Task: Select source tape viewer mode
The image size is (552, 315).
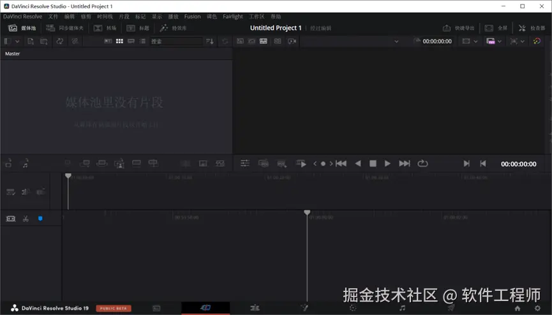Action: 251,41
